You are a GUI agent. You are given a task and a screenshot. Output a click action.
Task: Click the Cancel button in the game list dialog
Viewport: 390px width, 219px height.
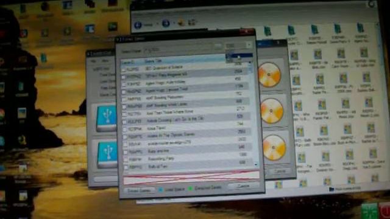click(x=243, y=186)
